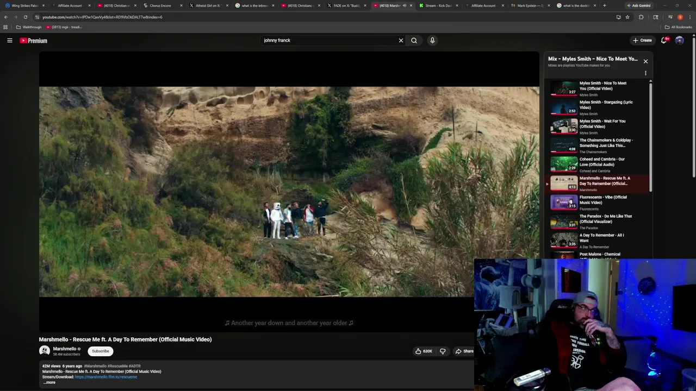Subscribe to the Marshmello channel

(101, 351)
